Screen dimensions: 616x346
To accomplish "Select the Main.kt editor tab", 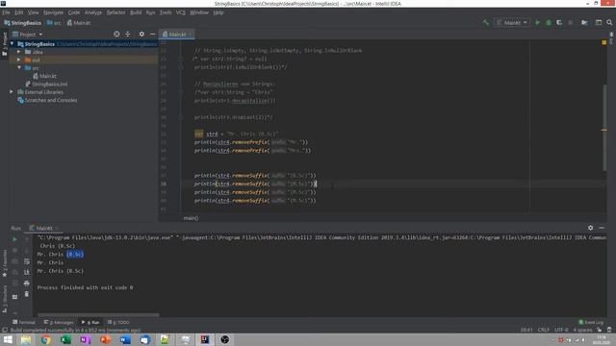I will click(176, 35).
